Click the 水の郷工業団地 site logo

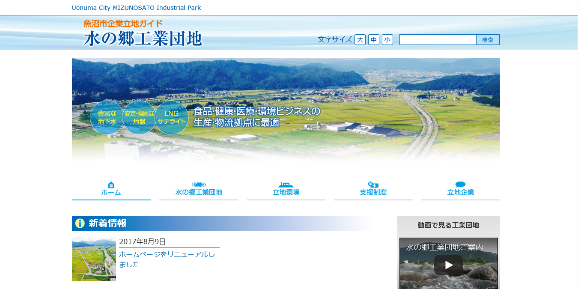(143, 39)
